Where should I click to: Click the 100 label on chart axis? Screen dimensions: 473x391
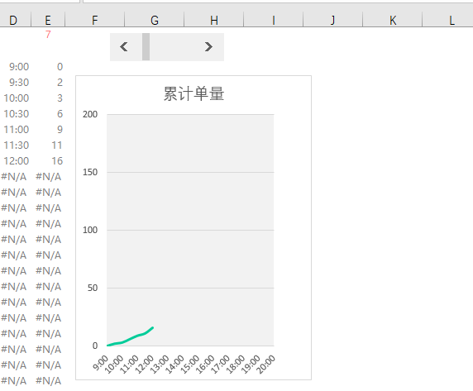(90, 230)
